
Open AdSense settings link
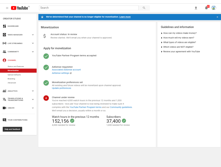pyautogui.click(x=61, y=73)
